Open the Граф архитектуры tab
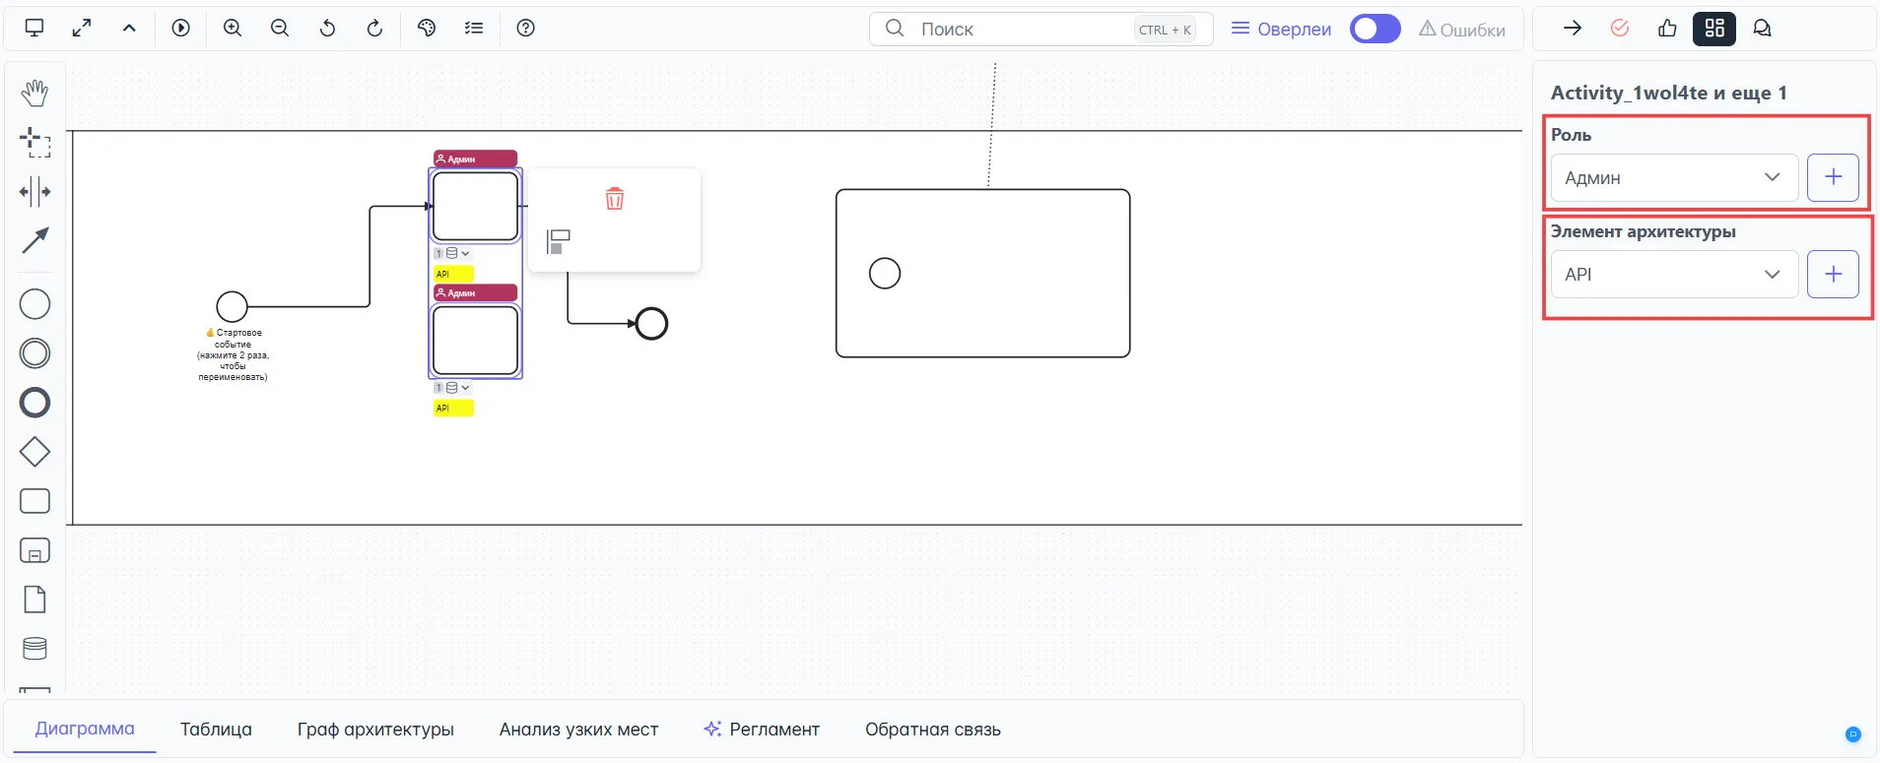This screenshot has width=1880, height=763. (x=375, y=730)
